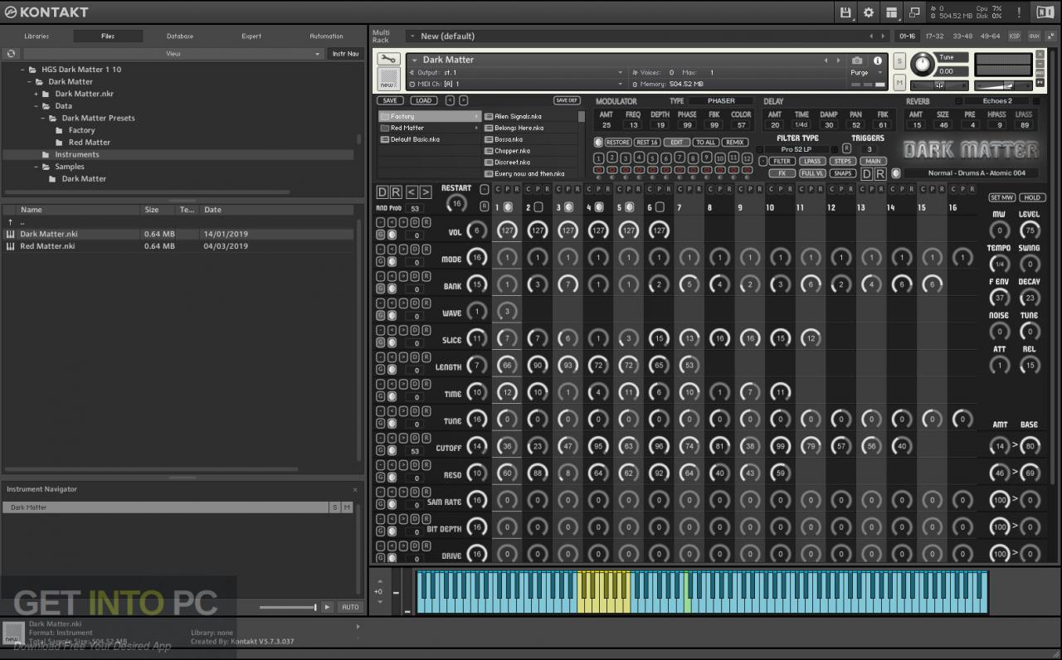Toggle step 2 on/off switch

coord(538,207)
